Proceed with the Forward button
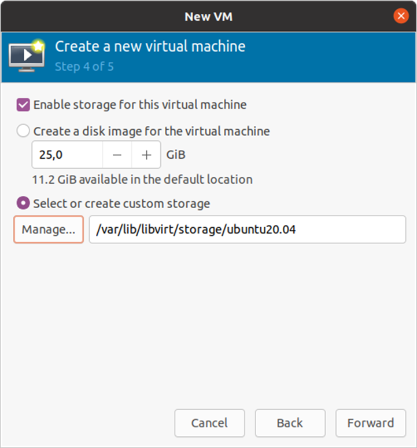 370,423
